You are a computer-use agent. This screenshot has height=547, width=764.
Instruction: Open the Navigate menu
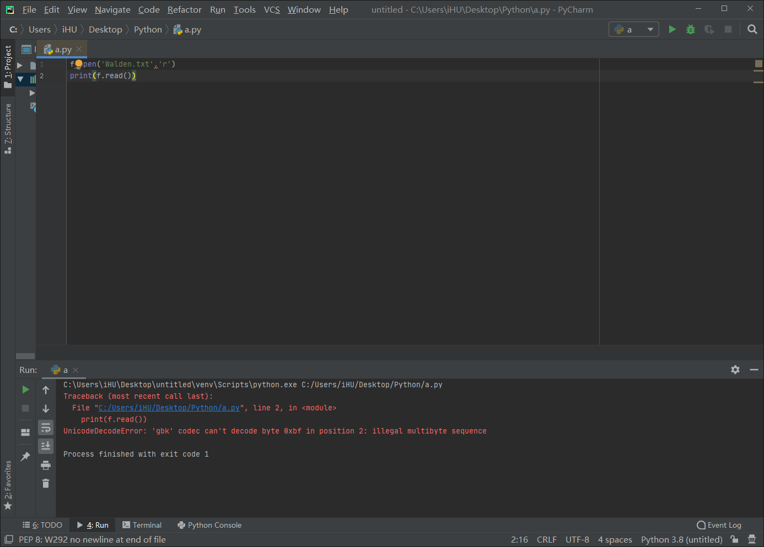coord(112,10)
